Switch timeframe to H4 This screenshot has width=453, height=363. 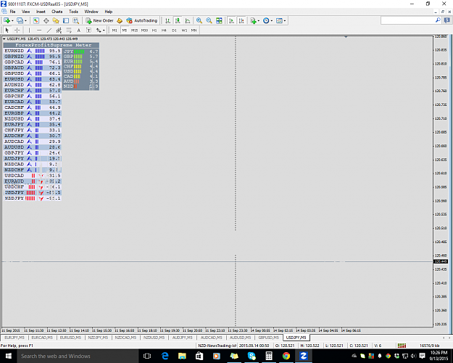(164, 30)
